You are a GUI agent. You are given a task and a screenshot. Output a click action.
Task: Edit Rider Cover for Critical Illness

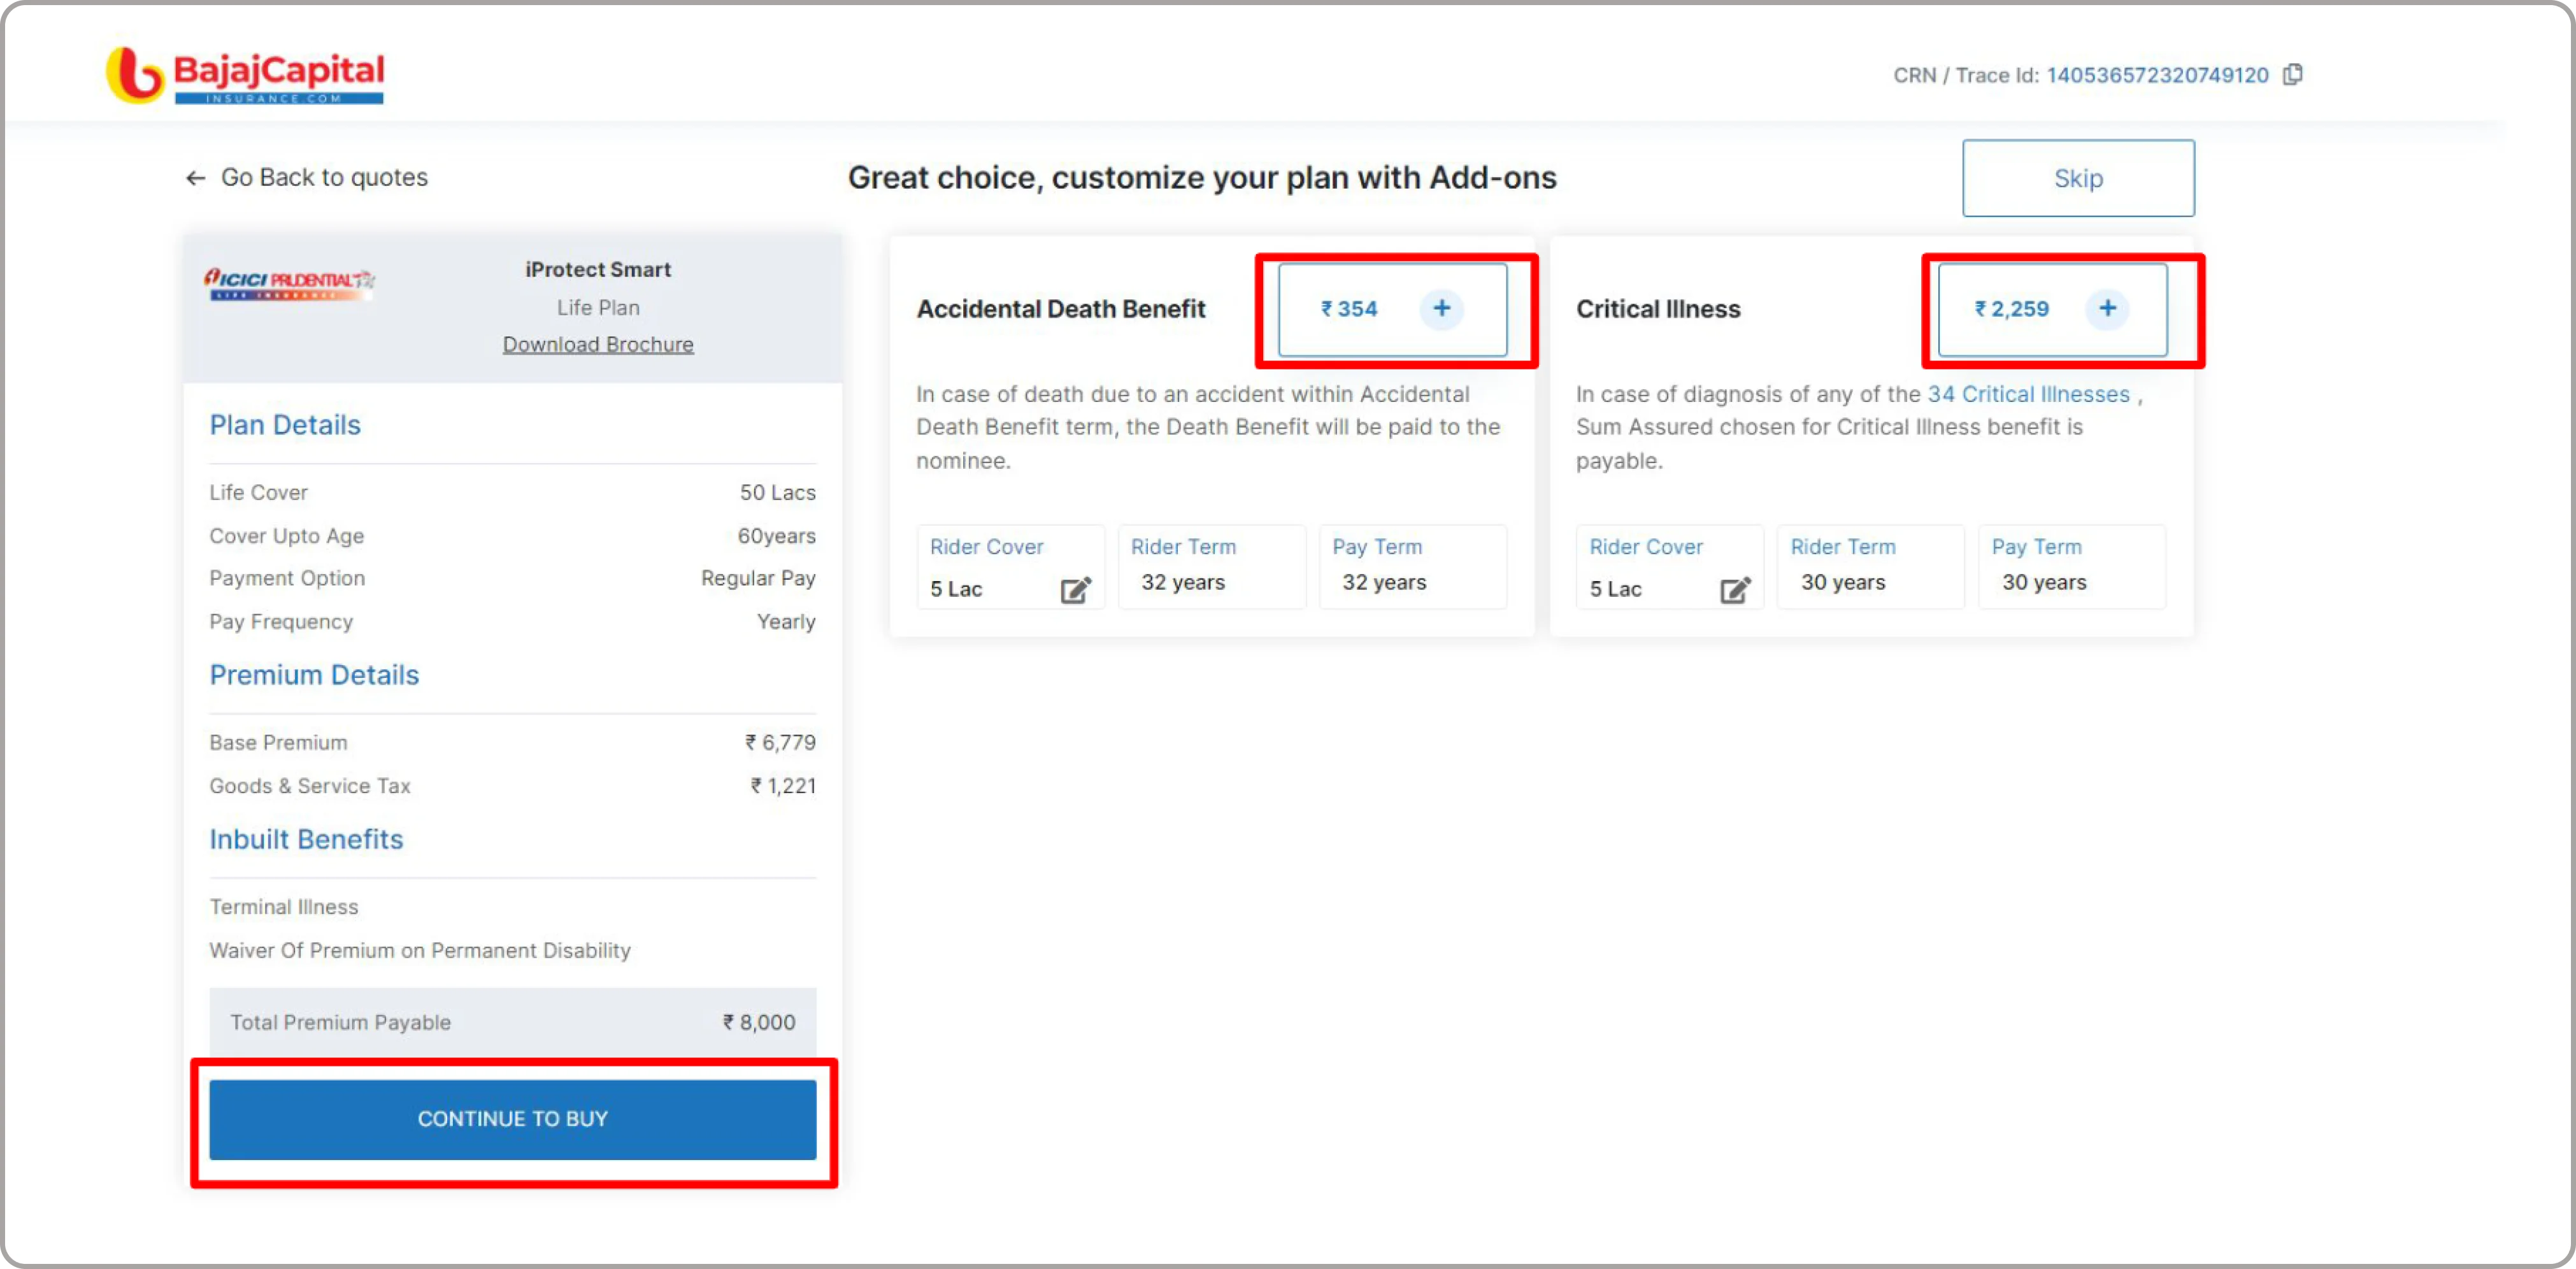(x=1735, y=590)
